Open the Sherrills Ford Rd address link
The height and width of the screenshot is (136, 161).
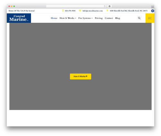(128, 11)
